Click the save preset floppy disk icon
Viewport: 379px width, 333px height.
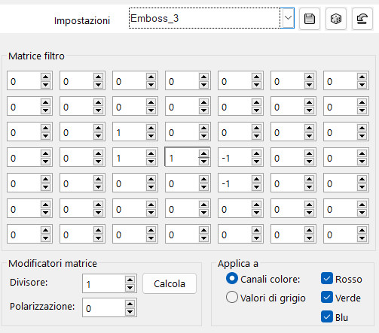tap(310, 19)
